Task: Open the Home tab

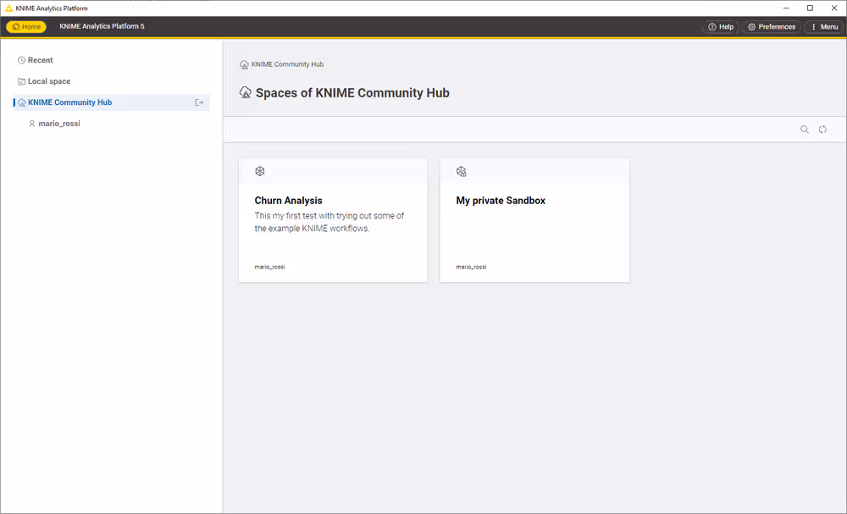Action: [26, 26]
